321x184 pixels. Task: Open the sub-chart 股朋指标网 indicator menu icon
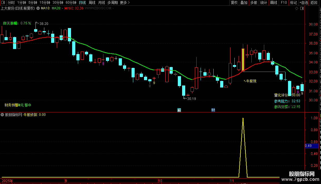[x=2, y=115]
